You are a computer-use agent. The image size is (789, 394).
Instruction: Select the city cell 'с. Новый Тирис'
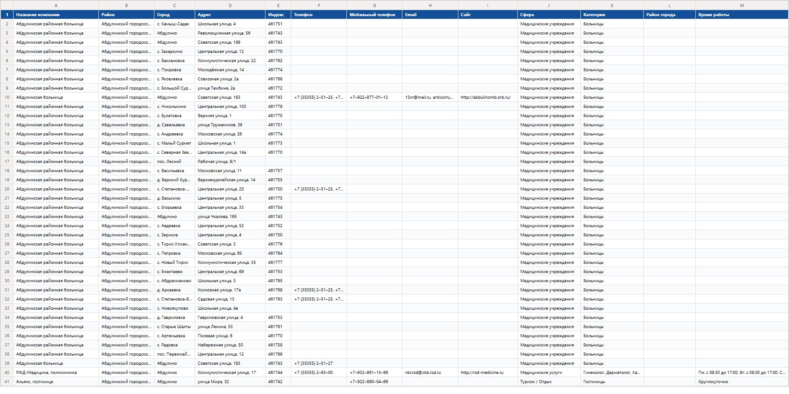click(175, 263)
